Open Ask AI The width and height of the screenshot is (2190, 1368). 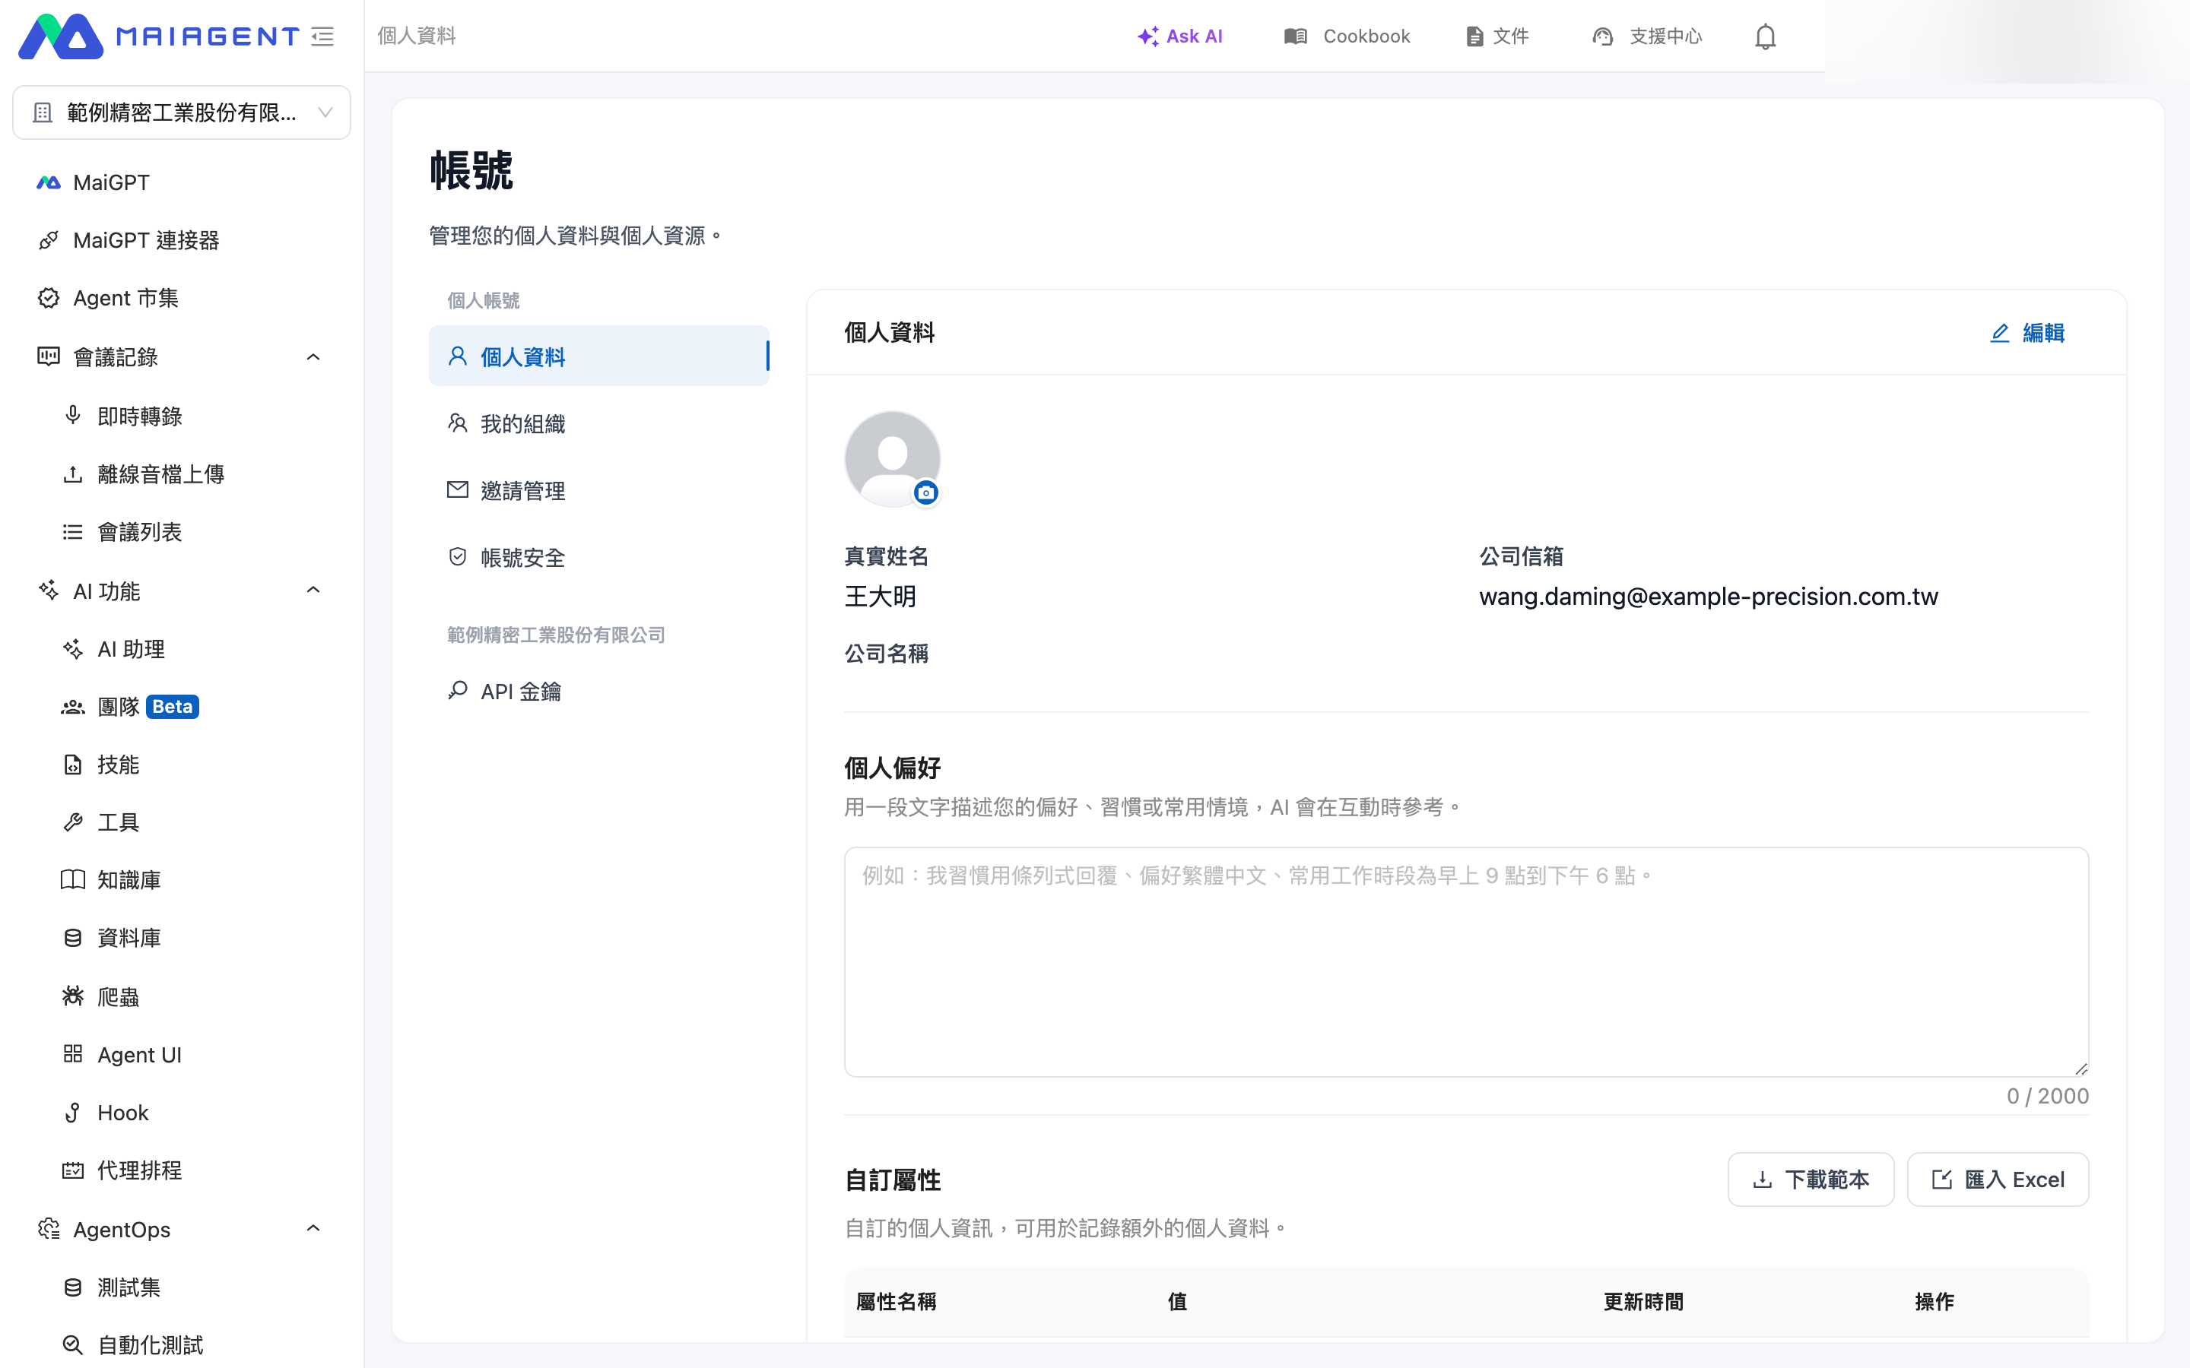(1180, 36)
